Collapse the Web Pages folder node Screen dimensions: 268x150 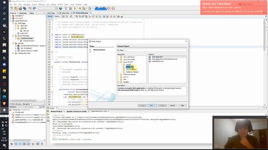13,23
